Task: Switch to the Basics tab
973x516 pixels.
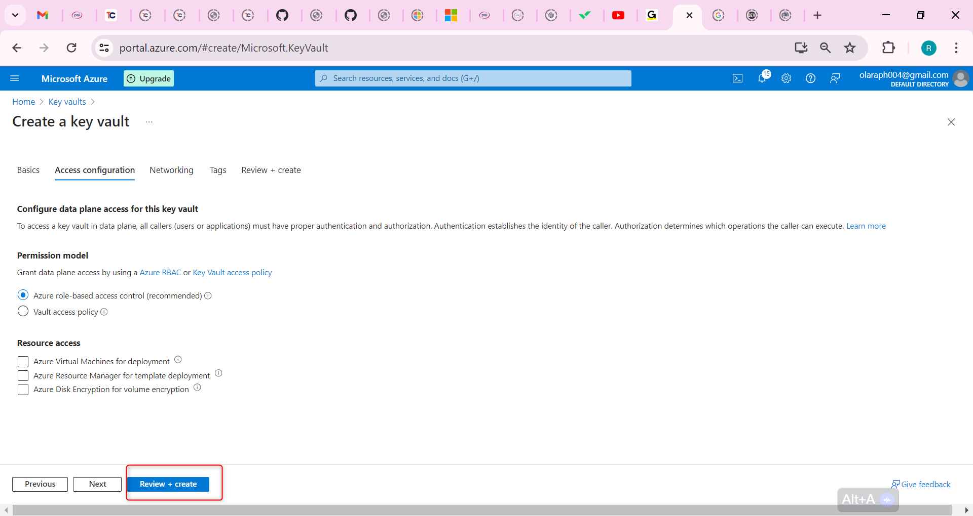Action: (x=28, y=170)
